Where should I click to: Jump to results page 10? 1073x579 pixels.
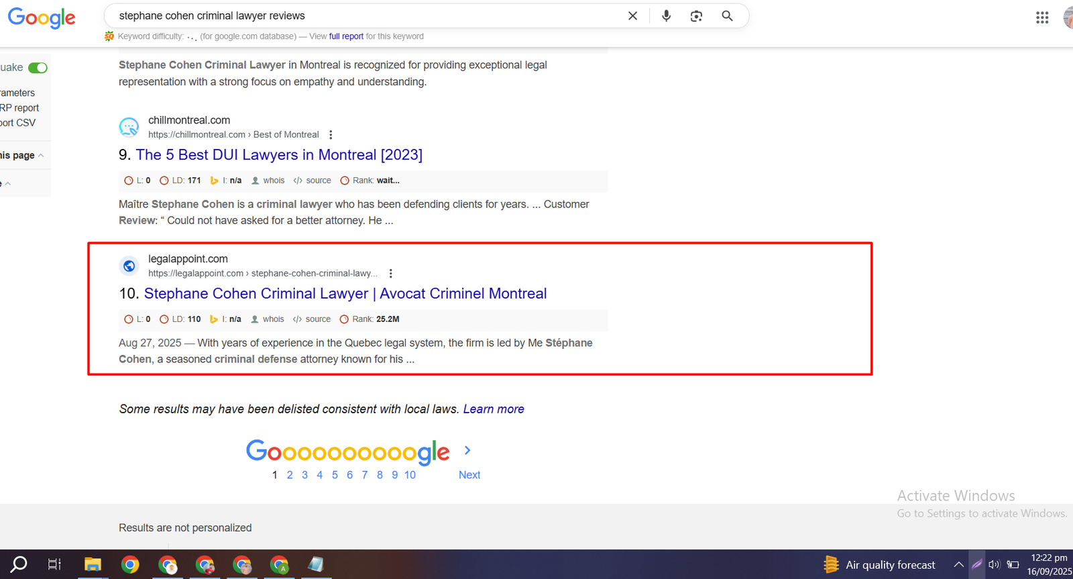[410, 475]
